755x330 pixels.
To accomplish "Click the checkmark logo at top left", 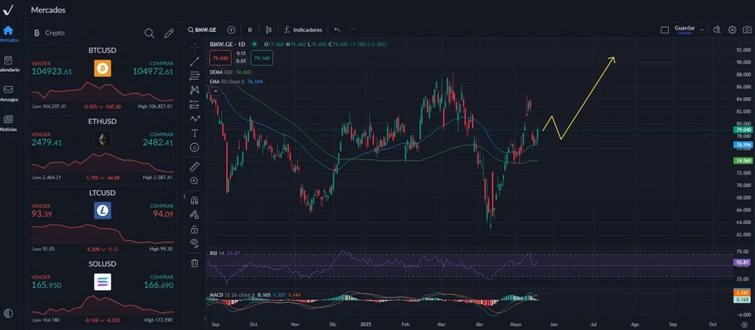I will [x=8, y=10].
